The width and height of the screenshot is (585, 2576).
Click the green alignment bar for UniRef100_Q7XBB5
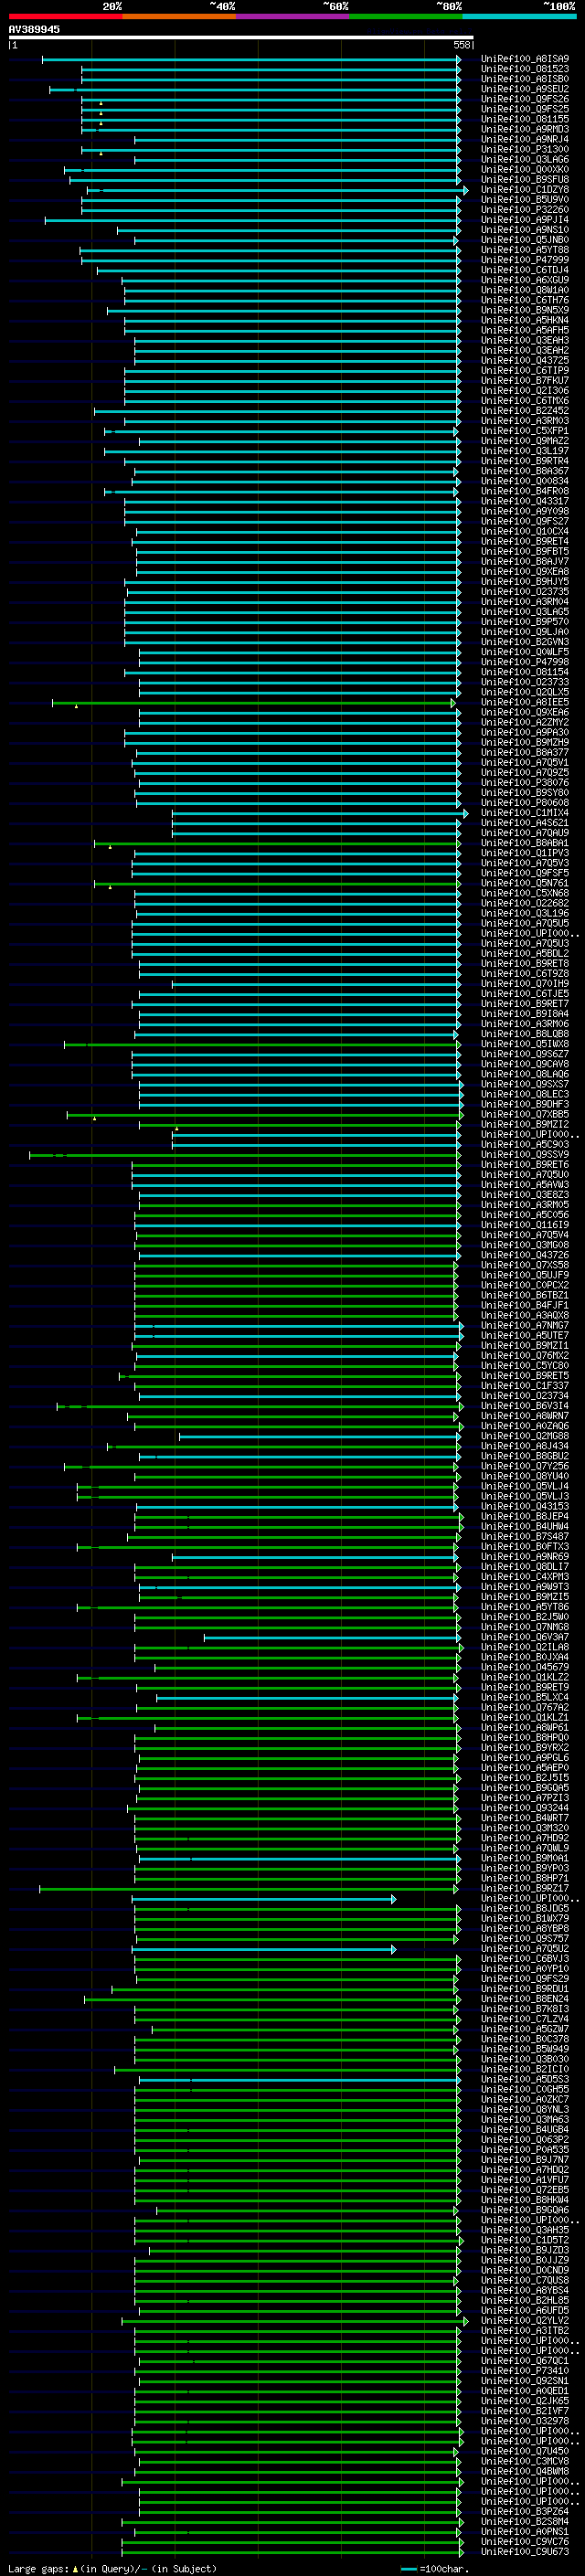tap(265, 1114)
